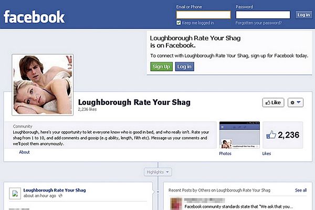Image resolution: width=315 pixels, height=210 pixels.
Task: Toggle Keep me logged in checkbox
Action: (x=178, y=23)
